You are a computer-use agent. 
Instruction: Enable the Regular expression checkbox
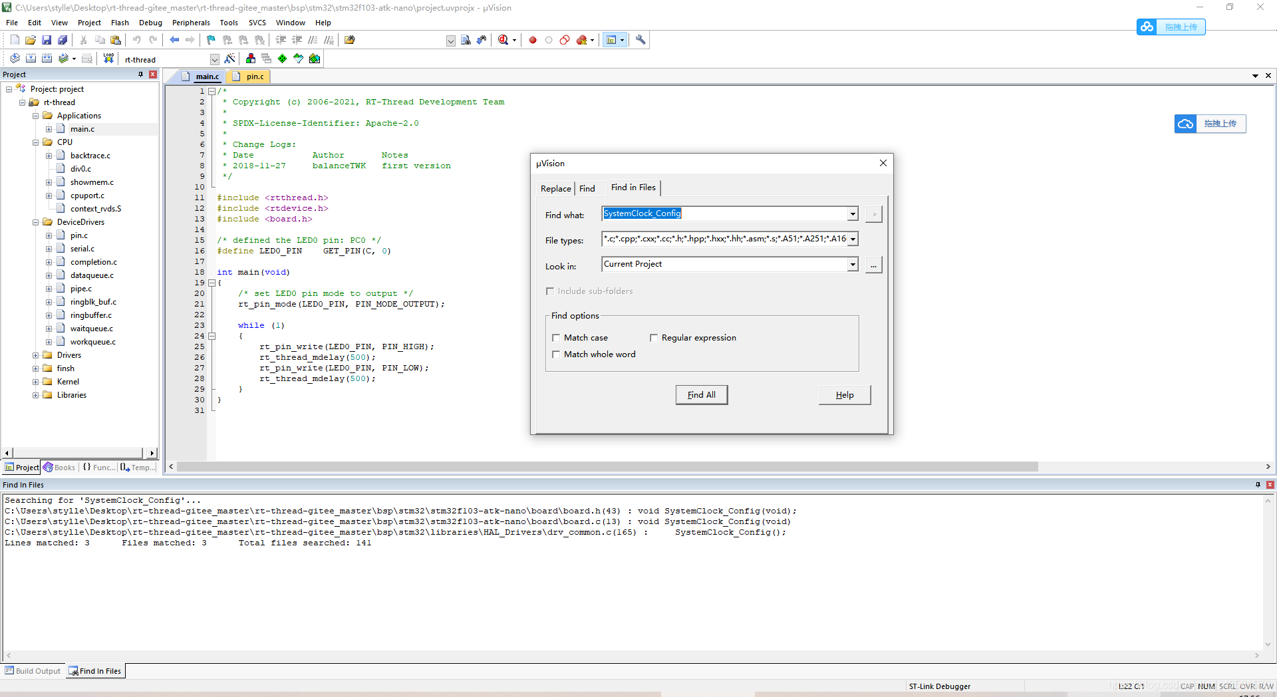654,338
